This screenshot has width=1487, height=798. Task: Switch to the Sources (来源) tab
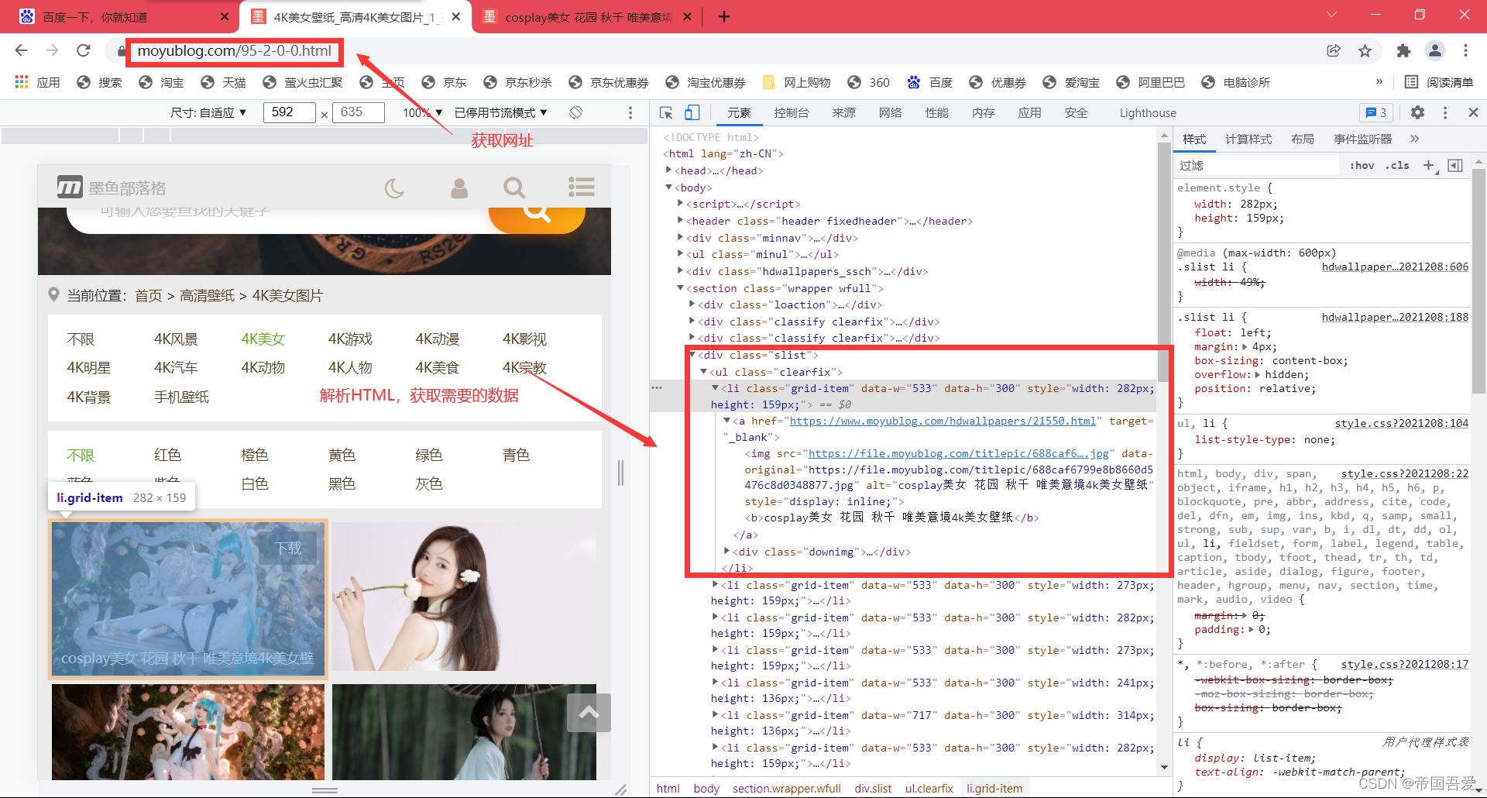844,112
